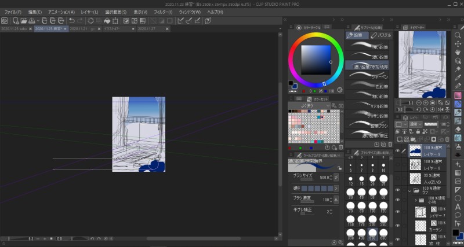Open the ファイル(F) menu

pyautogui.click(x=13, y=12)
